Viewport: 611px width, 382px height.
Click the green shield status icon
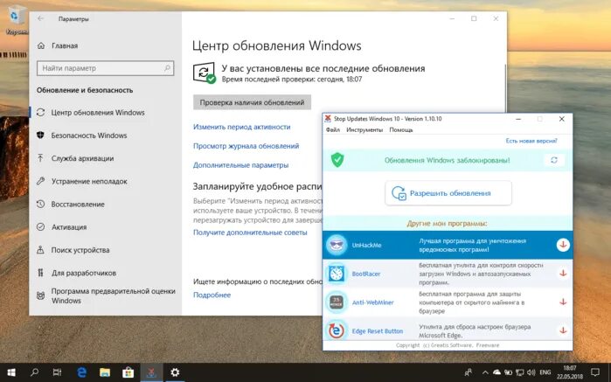(x=337, y=160)
